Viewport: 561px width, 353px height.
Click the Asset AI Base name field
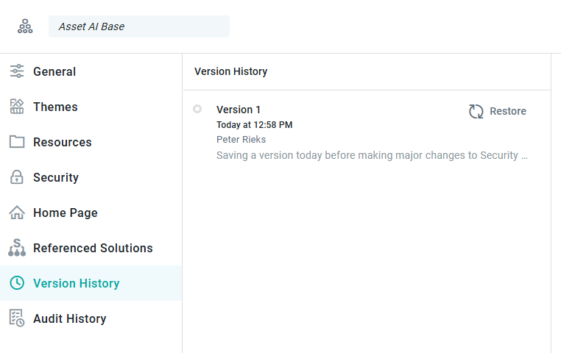(139, 26)
